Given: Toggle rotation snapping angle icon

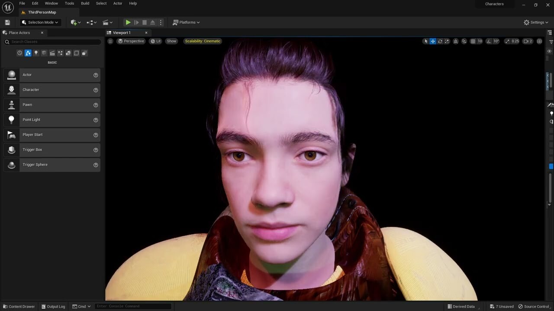Looking at the screenshot, I should (x=489, y=41).
